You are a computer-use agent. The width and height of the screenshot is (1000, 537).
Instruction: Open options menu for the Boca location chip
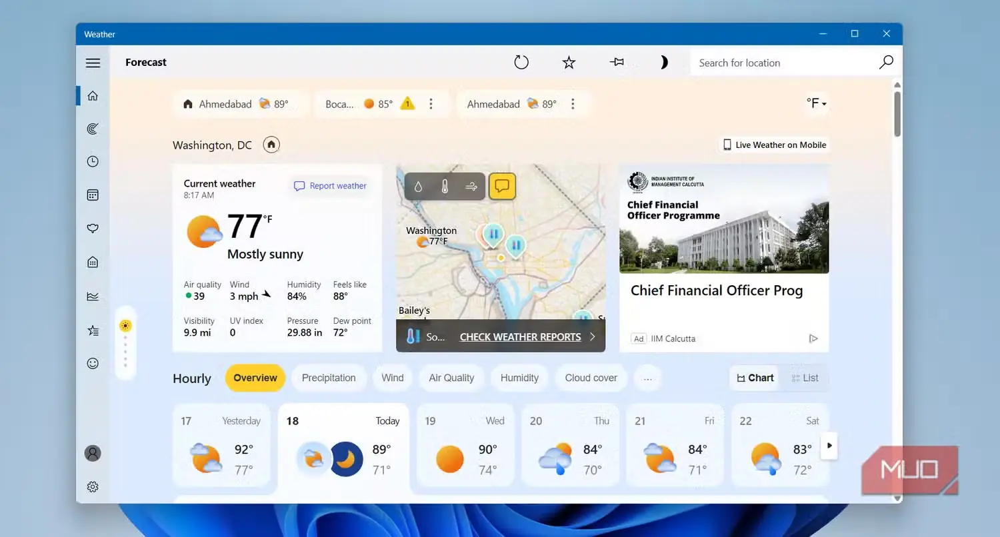click(x=431, y=104)
